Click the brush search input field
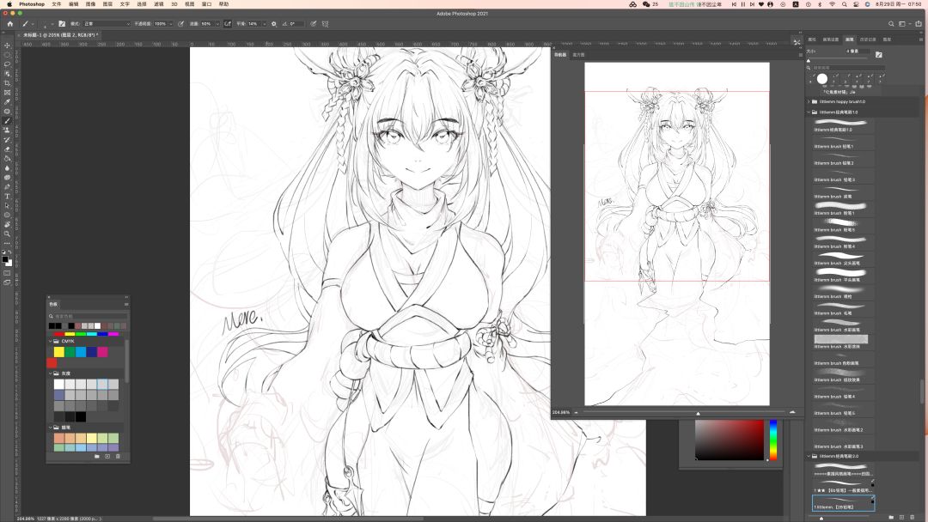Viewport: 928px width, 522px height. [848, 68]
